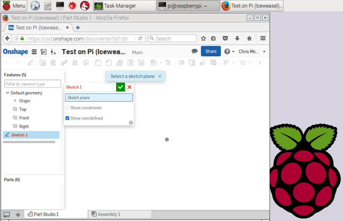Uncheck Show overdefined checkbox

coord(67,118)
